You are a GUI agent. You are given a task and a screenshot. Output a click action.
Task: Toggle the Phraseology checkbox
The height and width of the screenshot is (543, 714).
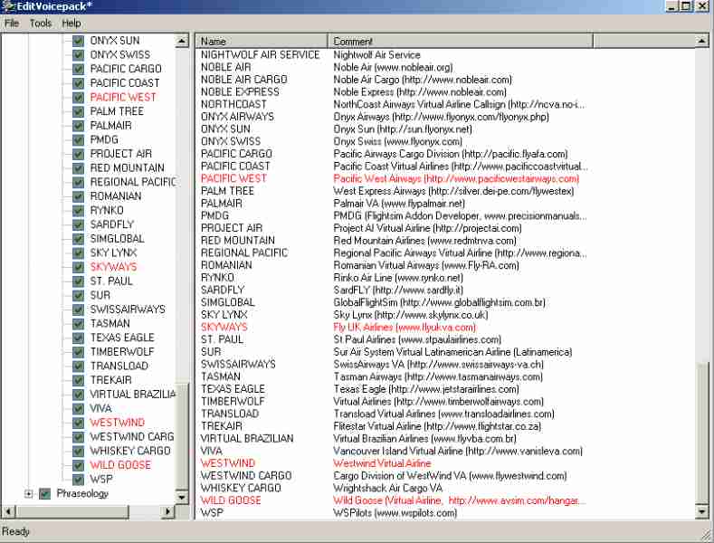(44, 493)
